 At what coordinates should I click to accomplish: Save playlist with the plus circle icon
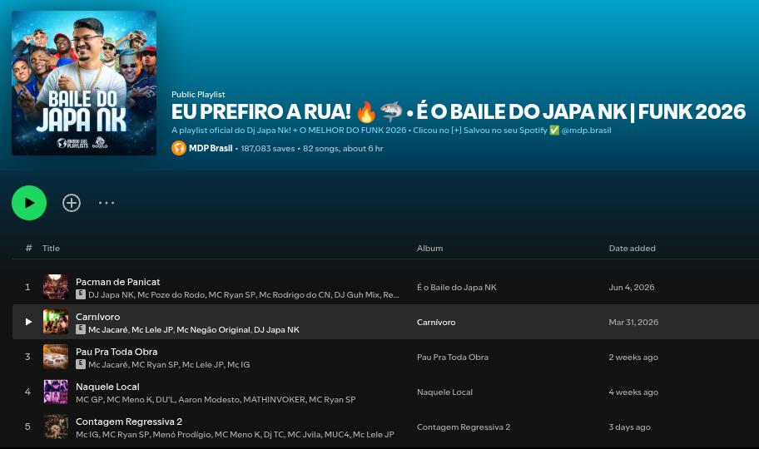coord(72,203)
